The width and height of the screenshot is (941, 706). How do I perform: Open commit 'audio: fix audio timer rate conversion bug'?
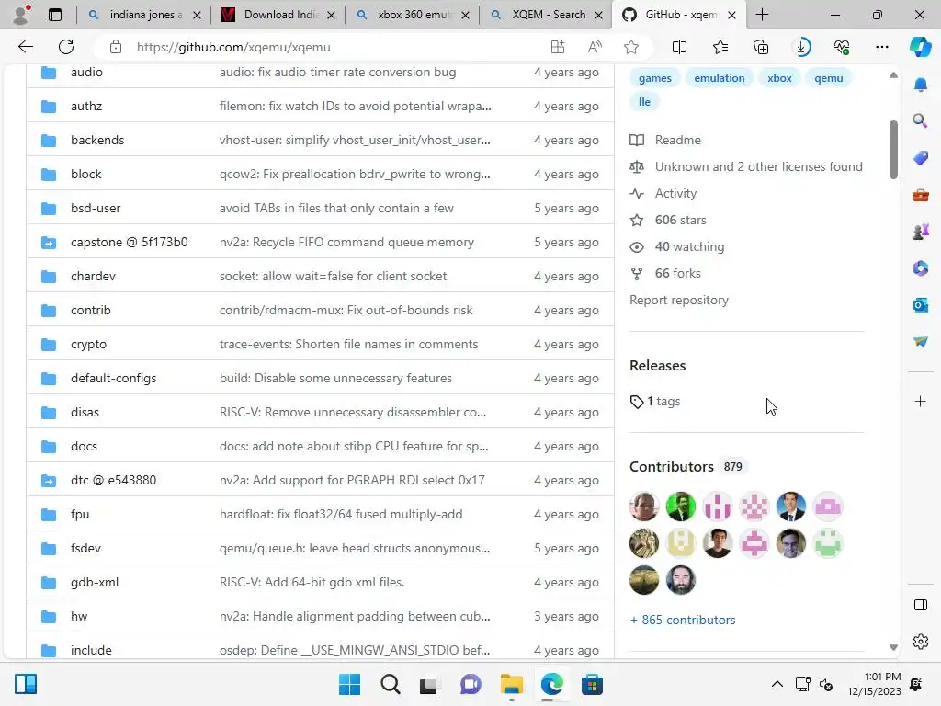coord(337,72)
